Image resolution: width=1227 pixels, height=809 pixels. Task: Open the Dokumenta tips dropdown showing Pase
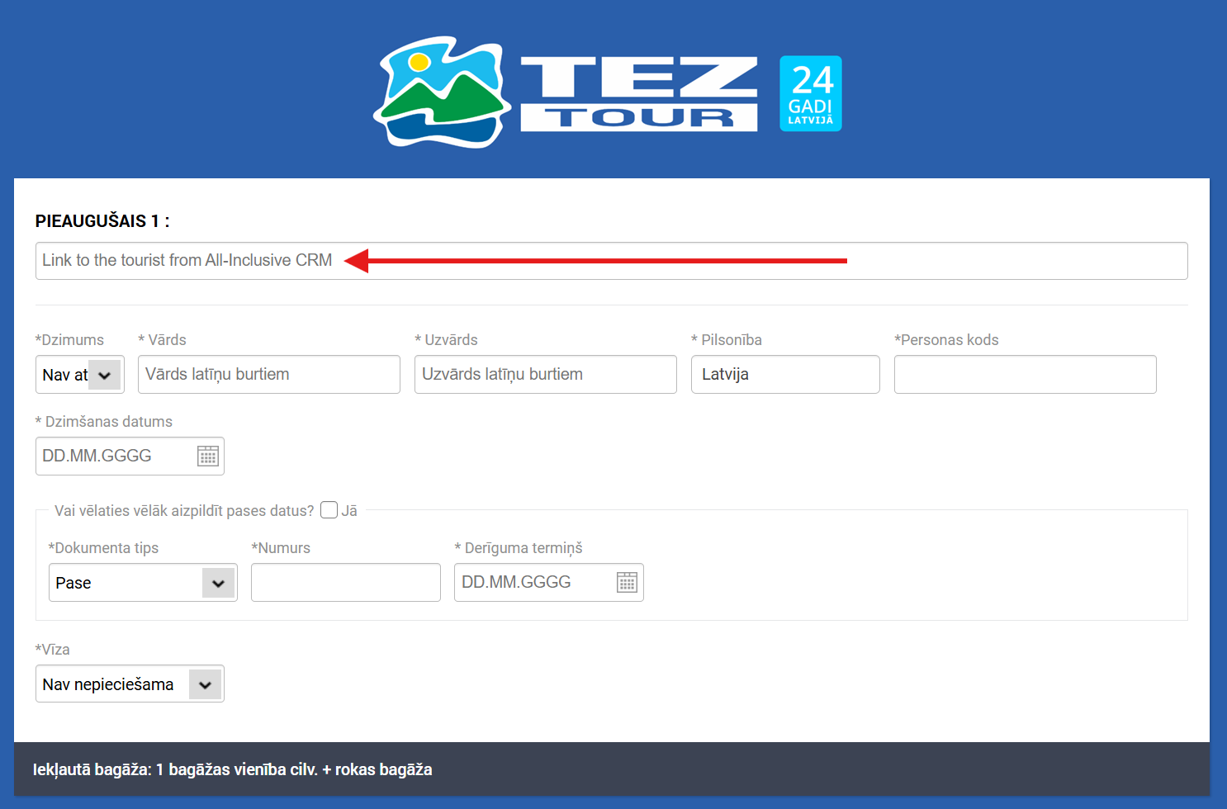[218, 583]
